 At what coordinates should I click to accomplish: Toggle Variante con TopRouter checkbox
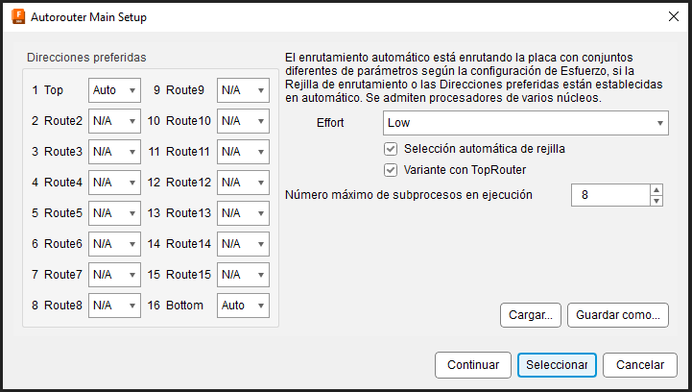click(x=391, y=170)
